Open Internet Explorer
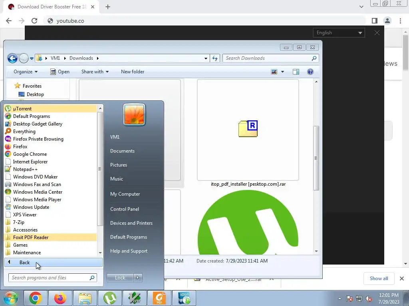Image resolution: width=409 pixels, height=306 pixels. coord(50,161)
